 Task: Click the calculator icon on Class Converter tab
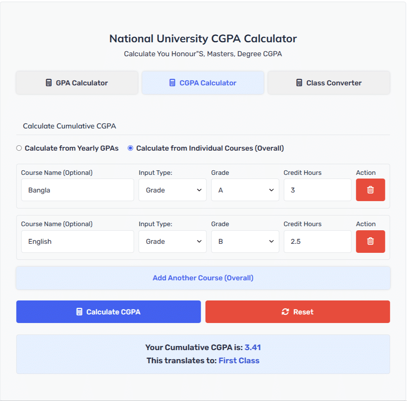[x=299, y=82]
